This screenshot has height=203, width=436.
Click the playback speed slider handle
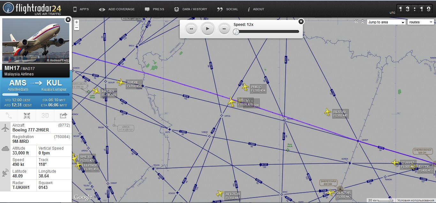coord(236,32)
